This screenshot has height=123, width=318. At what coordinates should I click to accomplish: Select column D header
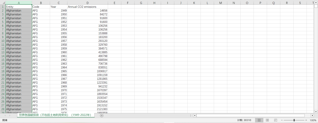tap(88, 3)
